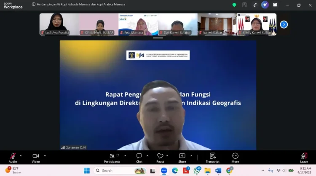Select Reta Mamasa video thumbnail

coord(138,24)
